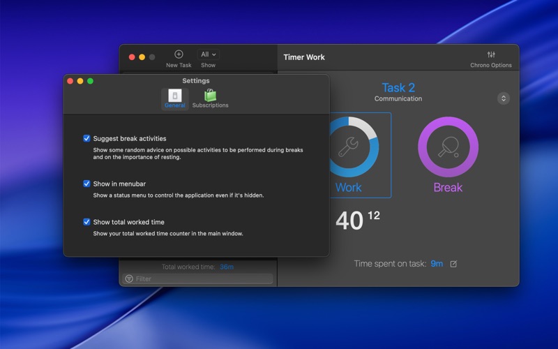
Task: Click the Communication category label
Action: [398, 98]
